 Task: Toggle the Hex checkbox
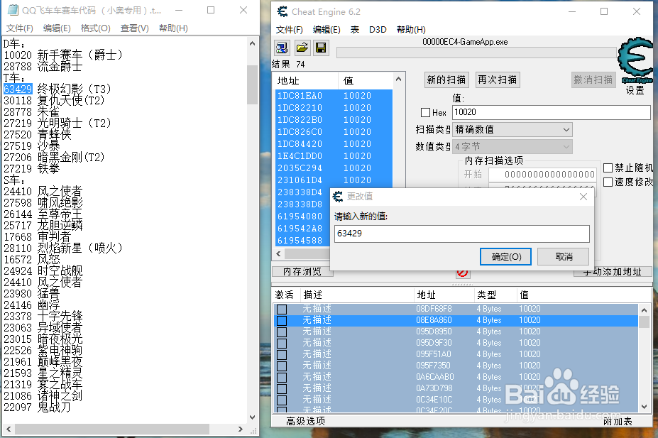pyautogui.click(x=425, y=112)
